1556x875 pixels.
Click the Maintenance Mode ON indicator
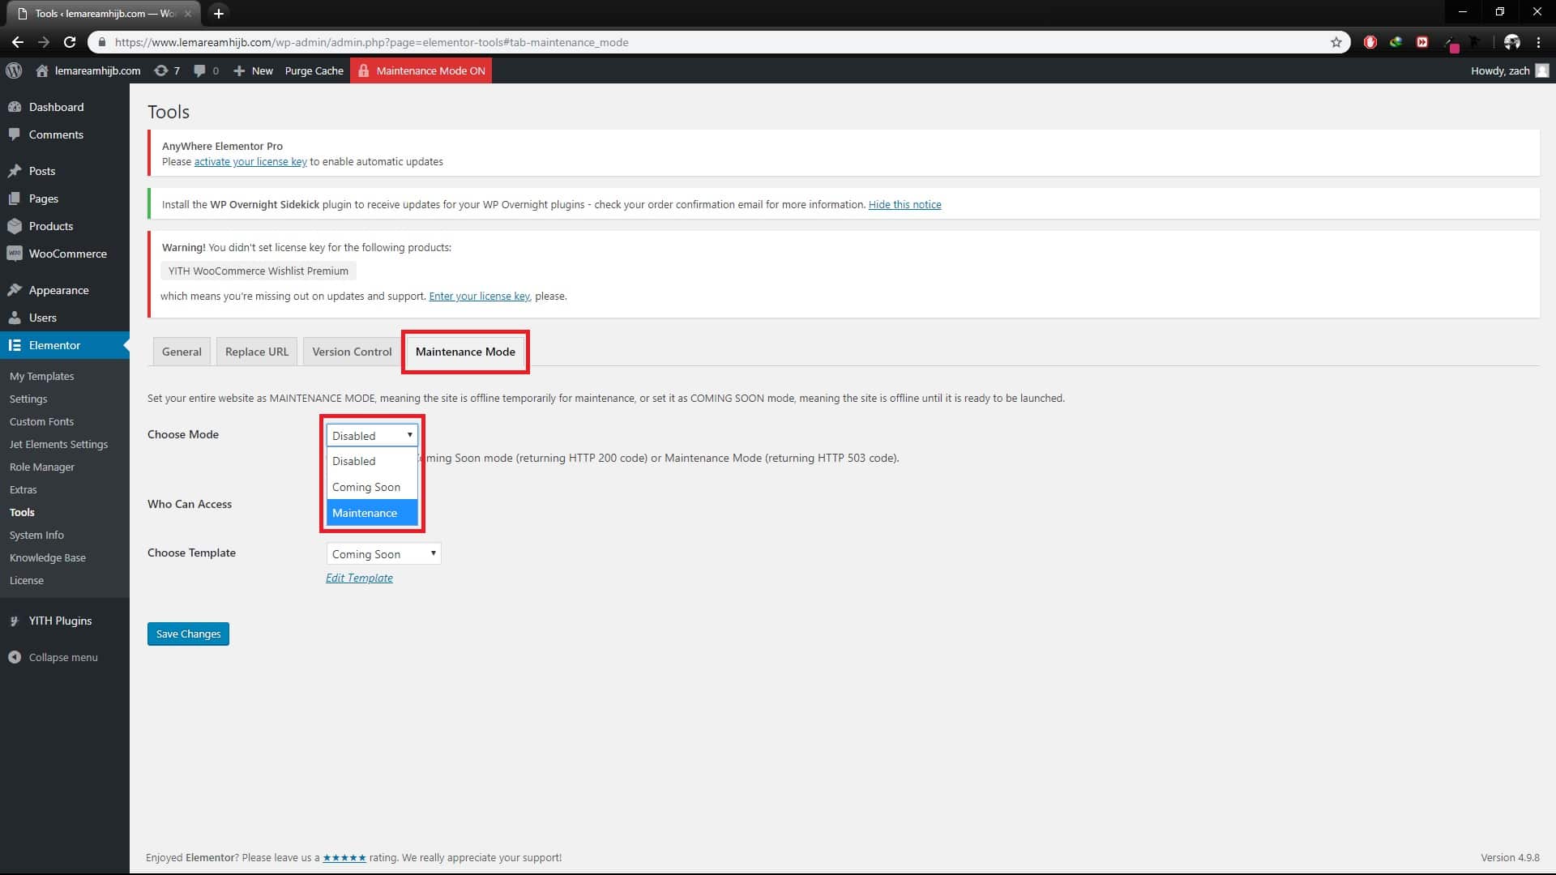click(421, 70)
